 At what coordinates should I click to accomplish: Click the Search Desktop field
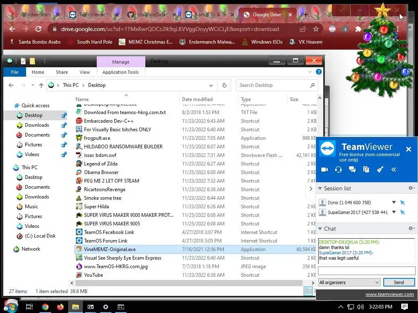277,85
